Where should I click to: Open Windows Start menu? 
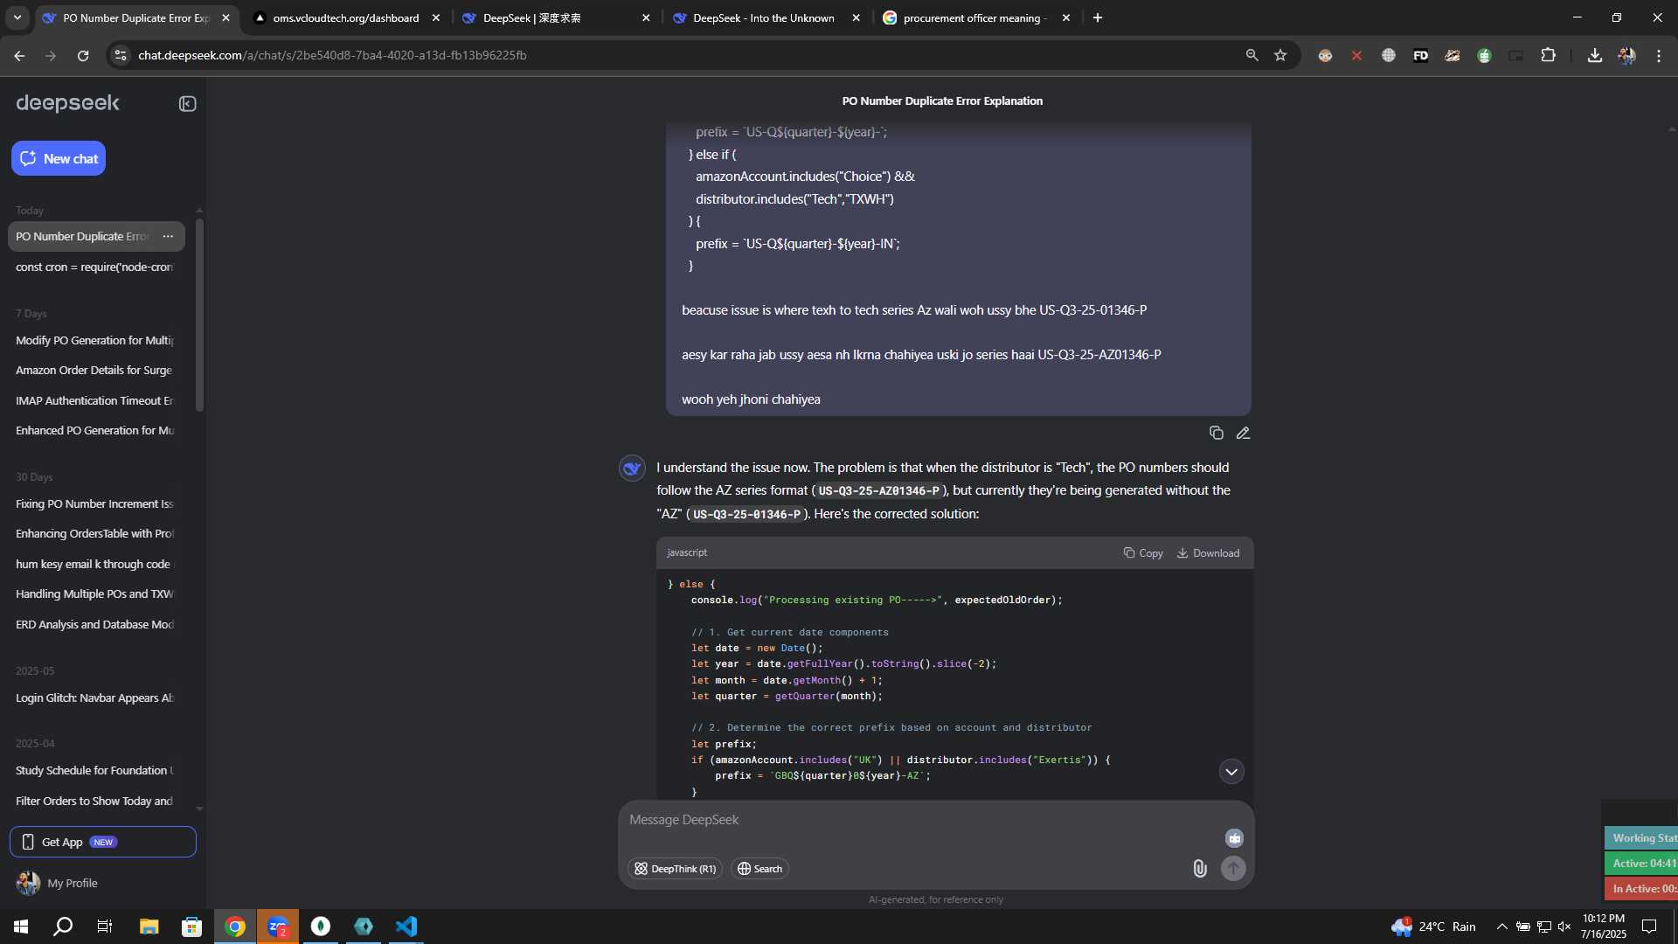point(21,927)
